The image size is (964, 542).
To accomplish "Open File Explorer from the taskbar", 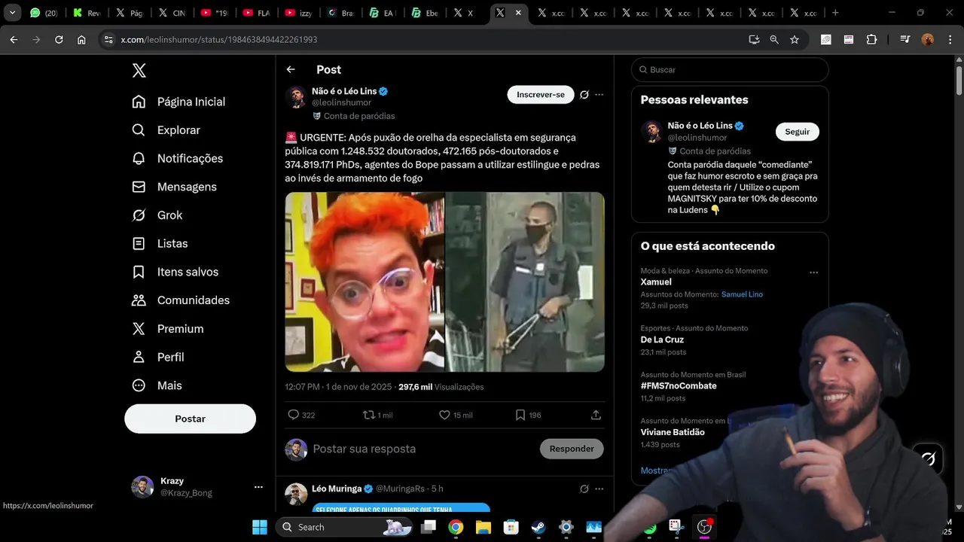I will click(483, 527).
